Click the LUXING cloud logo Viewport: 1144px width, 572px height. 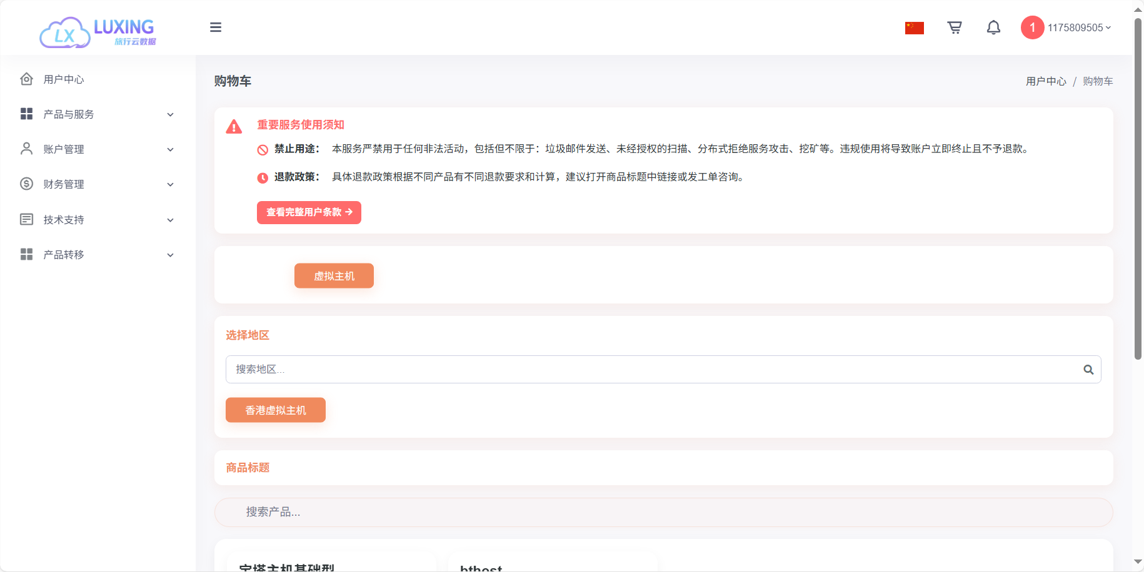pos(97,32)
